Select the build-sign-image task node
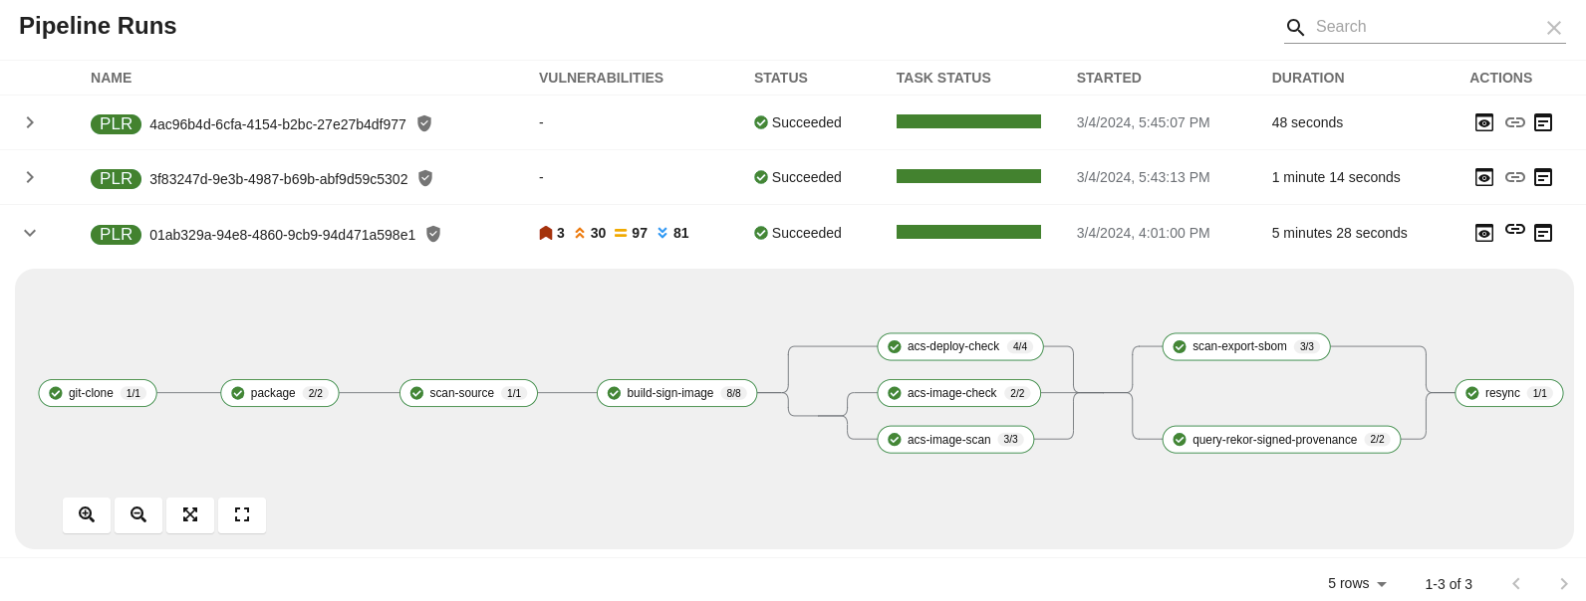 pos(676,393)
